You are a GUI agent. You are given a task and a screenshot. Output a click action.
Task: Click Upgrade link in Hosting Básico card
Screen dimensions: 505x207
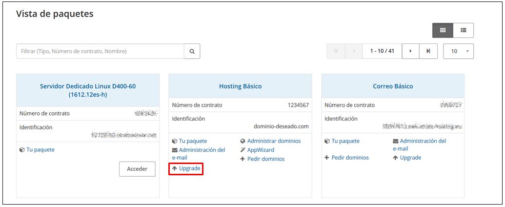[190, 168]
